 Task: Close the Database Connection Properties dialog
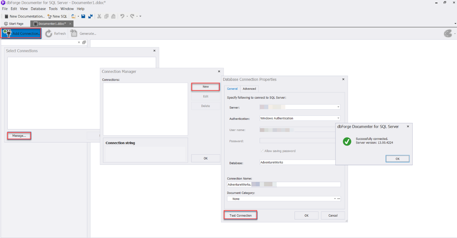pyautogui.click(x=343, y=79)
